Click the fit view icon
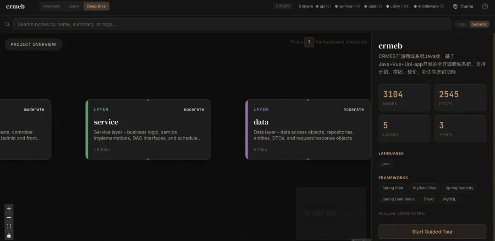Viewport: 495px width, 241px height. [x=9, y=226]
